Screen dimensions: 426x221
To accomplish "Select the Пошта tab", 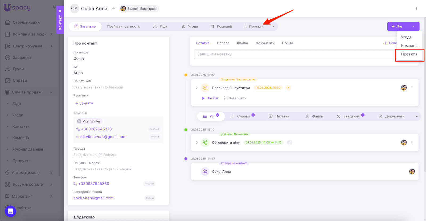I will click(x=288, y=43).
